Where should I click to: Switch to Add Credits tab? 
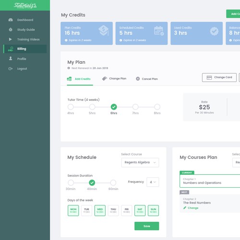80,79
